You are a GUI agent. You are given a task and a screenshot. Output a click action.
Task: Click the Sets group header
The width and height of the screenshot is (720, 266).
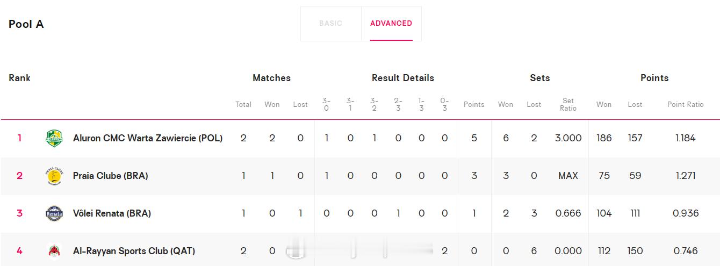click(x=539, y=78)
